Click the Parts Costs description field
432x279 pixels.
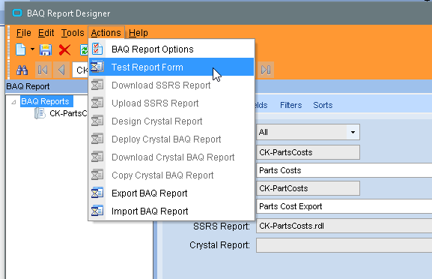(x=344, y=170)
